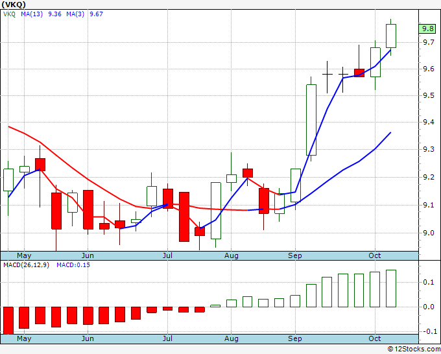Click the latest green candlestick near 9.8

(x=391, y=36)
